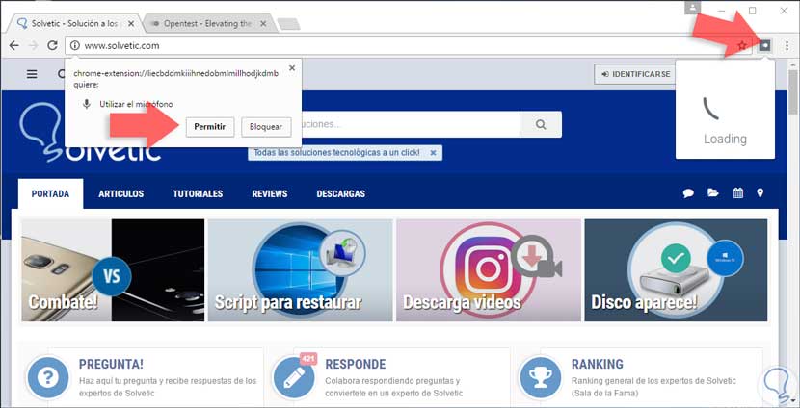The height and width of the screenshot is (408, 800).
Task: Click the RANKING heading link
Action: (598, 364)
